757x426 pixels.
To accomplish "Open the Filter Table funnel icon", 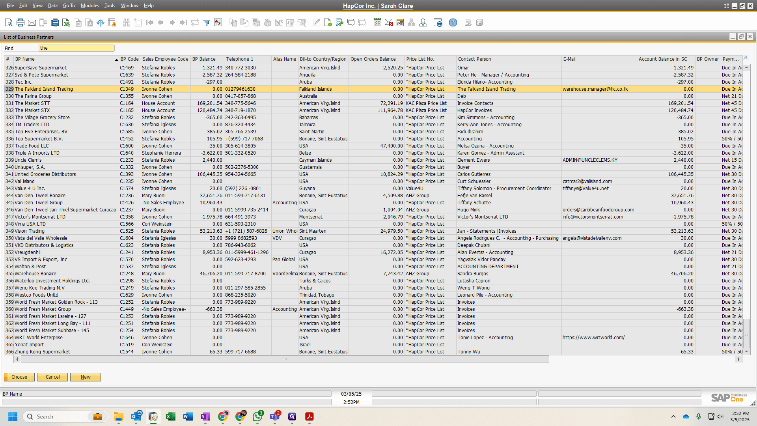I will tap(207, 22).
